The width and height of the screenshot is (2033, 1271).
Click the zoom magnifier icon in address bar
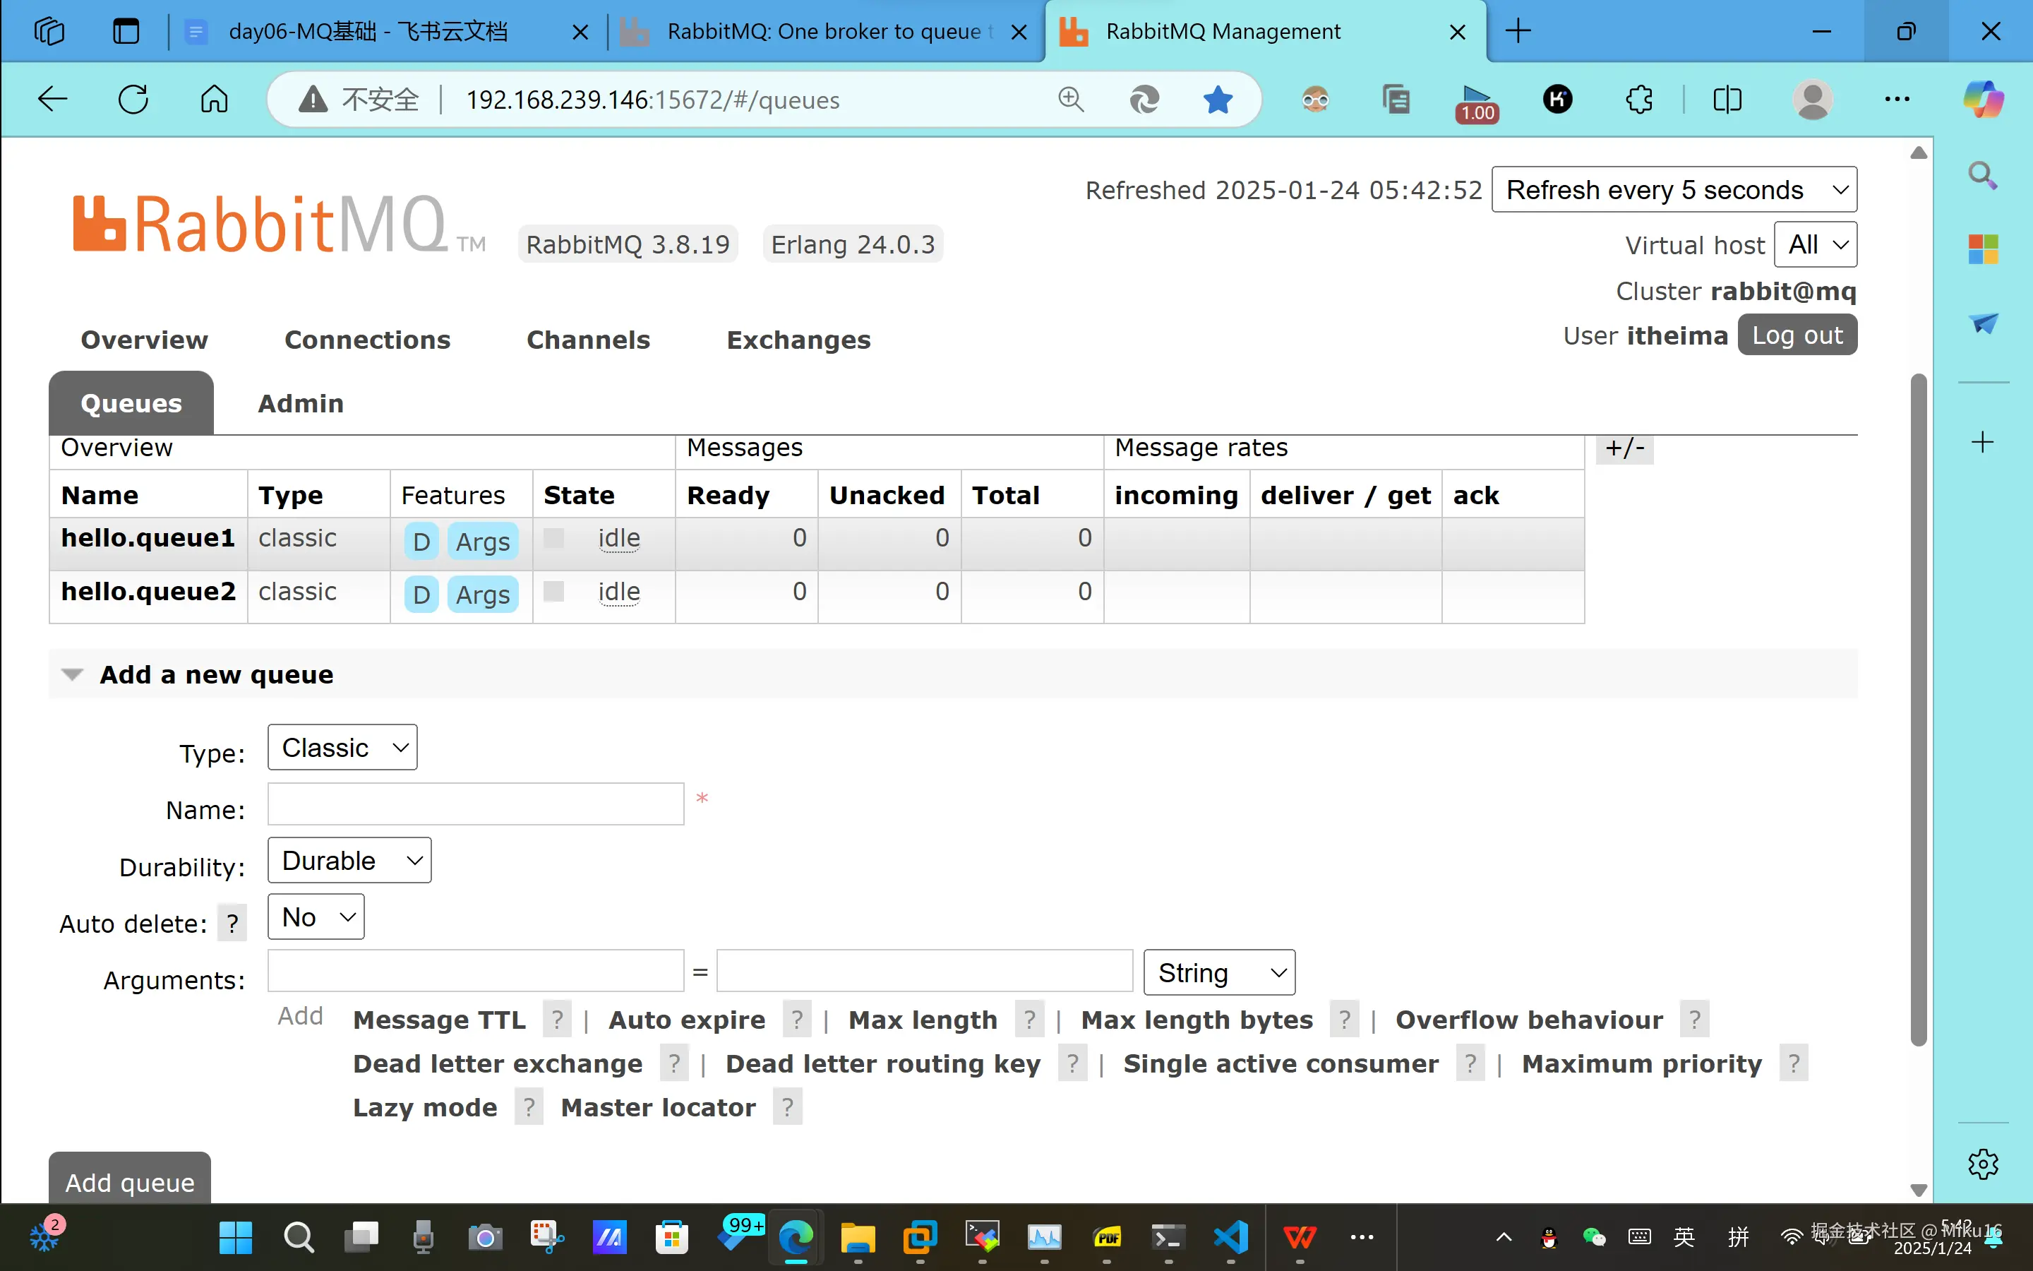(x=1070, y=99)
